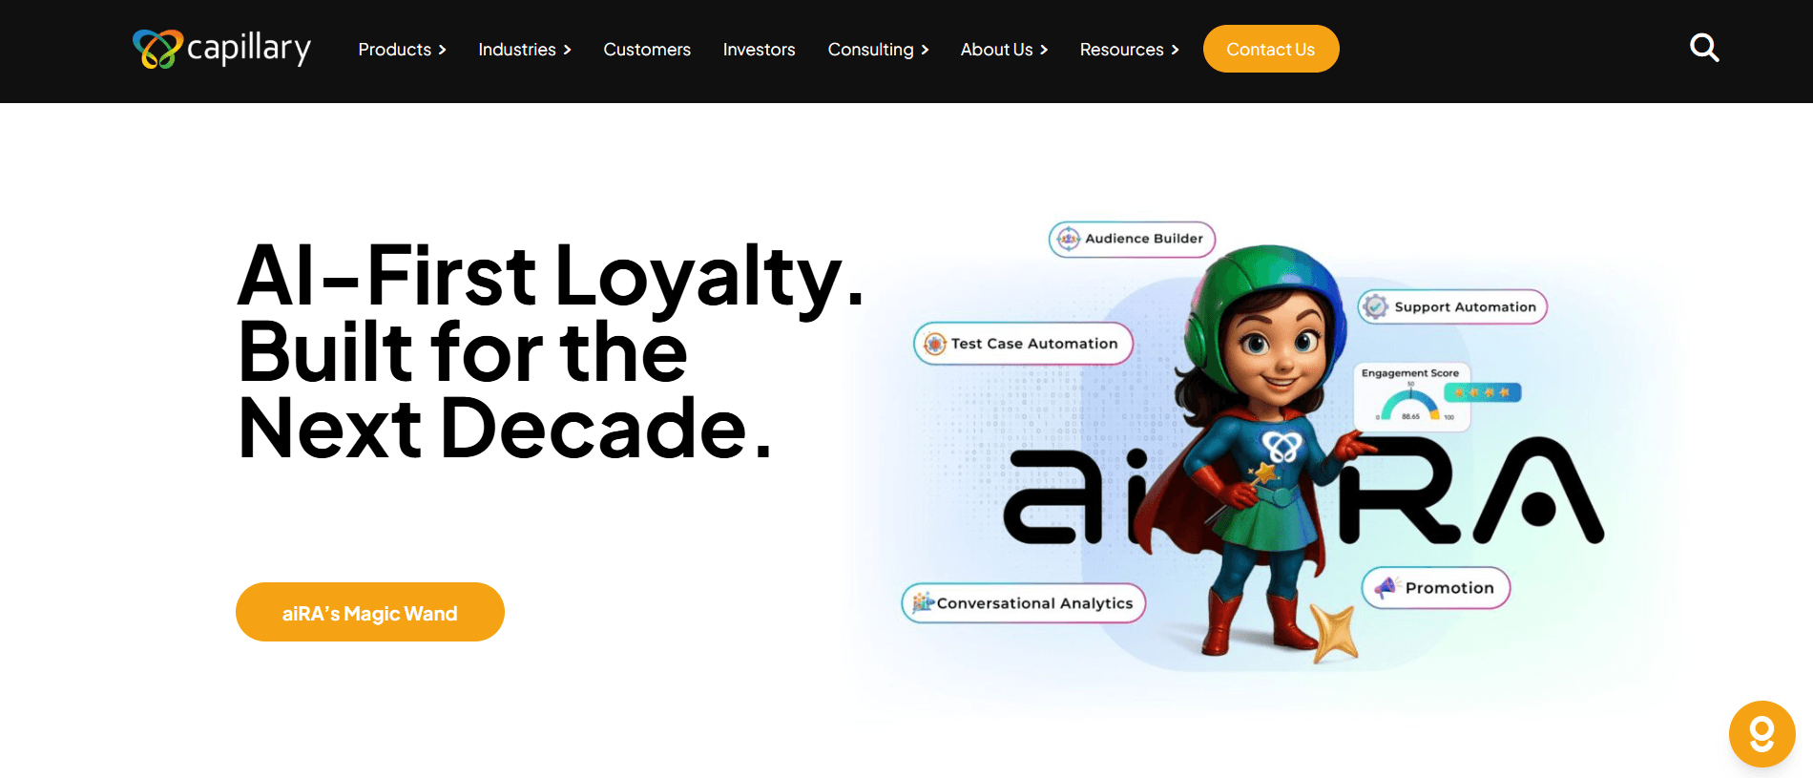Viewport: 1813px width, 778px height.
Task: Expand the About Us chevron
Action: pyautogui.click(x=1044, y=50)
